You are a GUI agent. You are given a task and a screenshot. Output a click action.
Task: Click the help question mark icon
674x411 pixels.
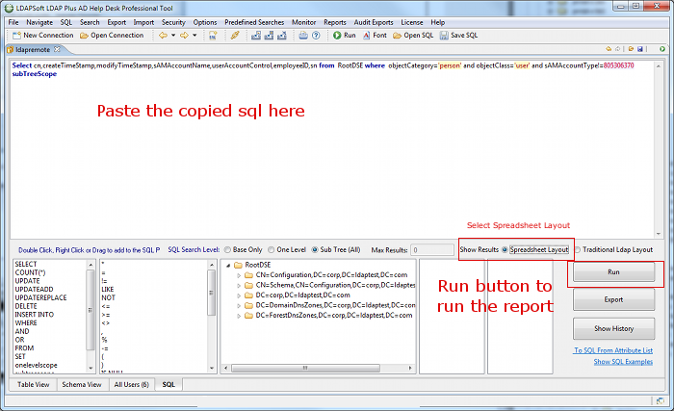(x=316, y=36)
